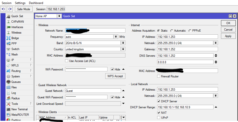Click the WPS Accept button
The width and height of the screenshot is (238, 122).
point(115,76)
